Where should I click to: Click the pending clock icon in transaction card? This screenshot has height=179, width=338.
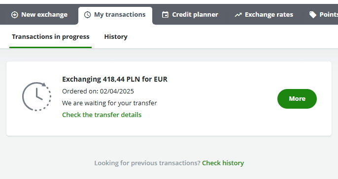tap(36, 96)
